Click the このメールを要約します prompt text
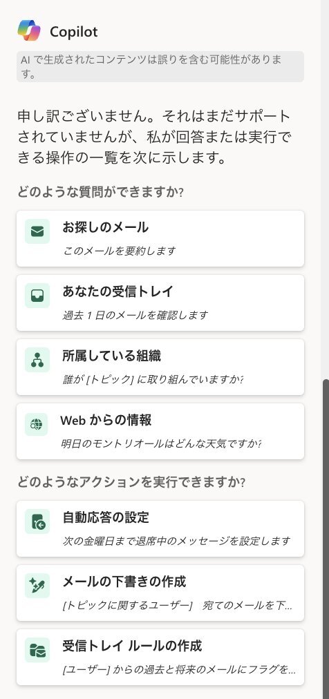The image size is (329, 699). 119,251
